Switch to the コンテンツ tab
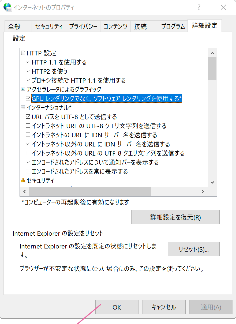 (115, 27)
